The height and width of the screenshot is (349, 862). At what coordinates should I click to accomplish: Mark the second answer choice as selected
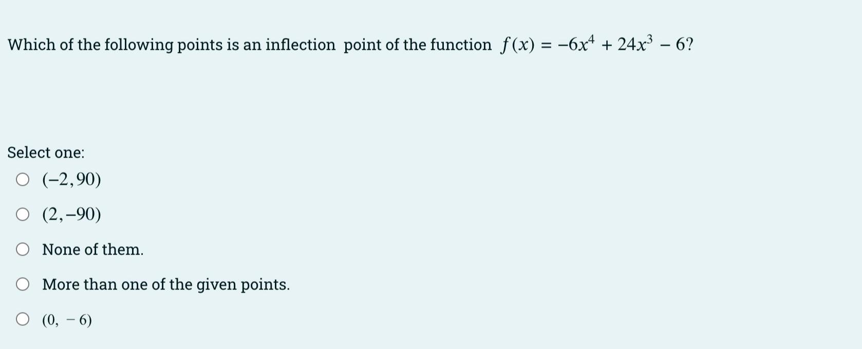(23, 214)
